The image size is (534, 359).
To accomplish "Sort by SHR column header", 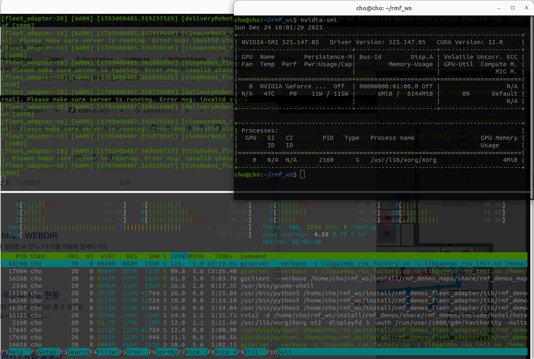I will pos(154,256).
